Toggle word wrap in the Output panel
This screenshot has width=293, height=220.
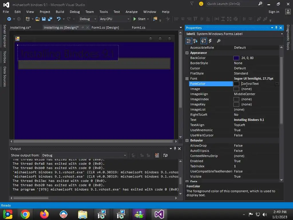(x=165, y=155)
